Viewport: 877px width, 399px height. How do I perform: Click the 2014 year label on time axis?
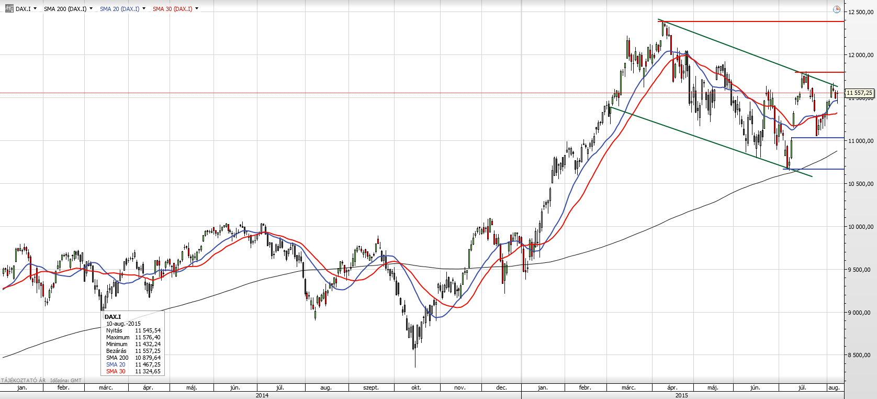tap(262, 395)
